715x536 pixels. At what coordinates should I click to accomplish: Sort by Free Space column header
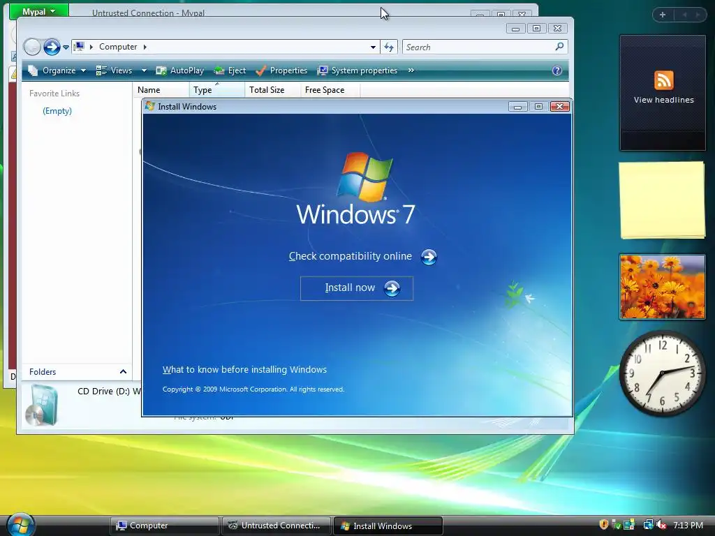[330, 90]
